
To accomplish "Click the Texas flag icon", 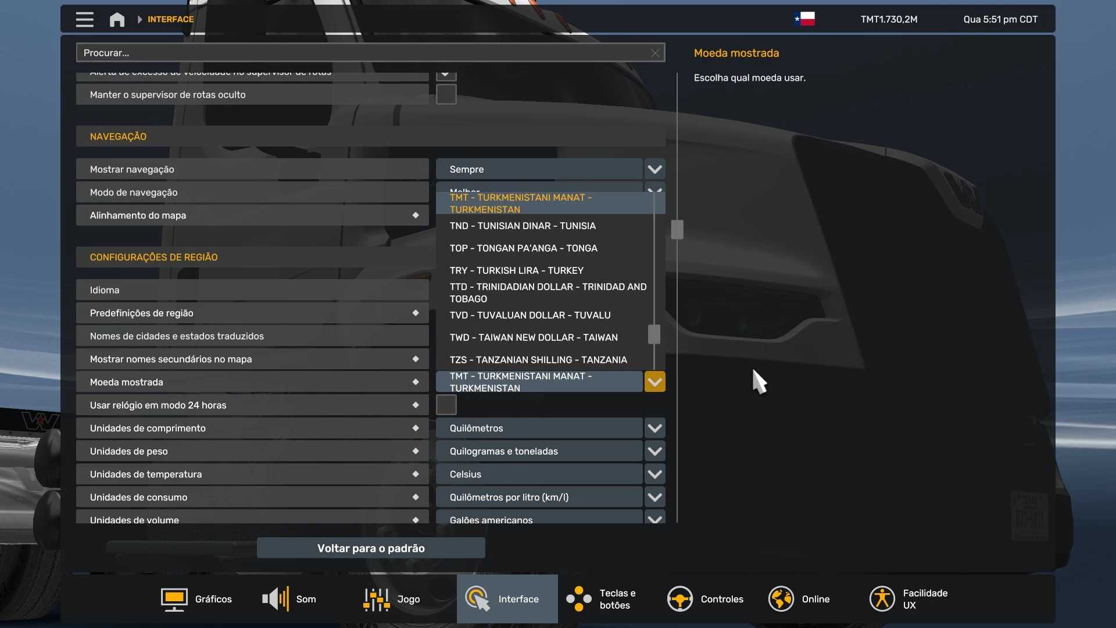I will tap(804, 19).
